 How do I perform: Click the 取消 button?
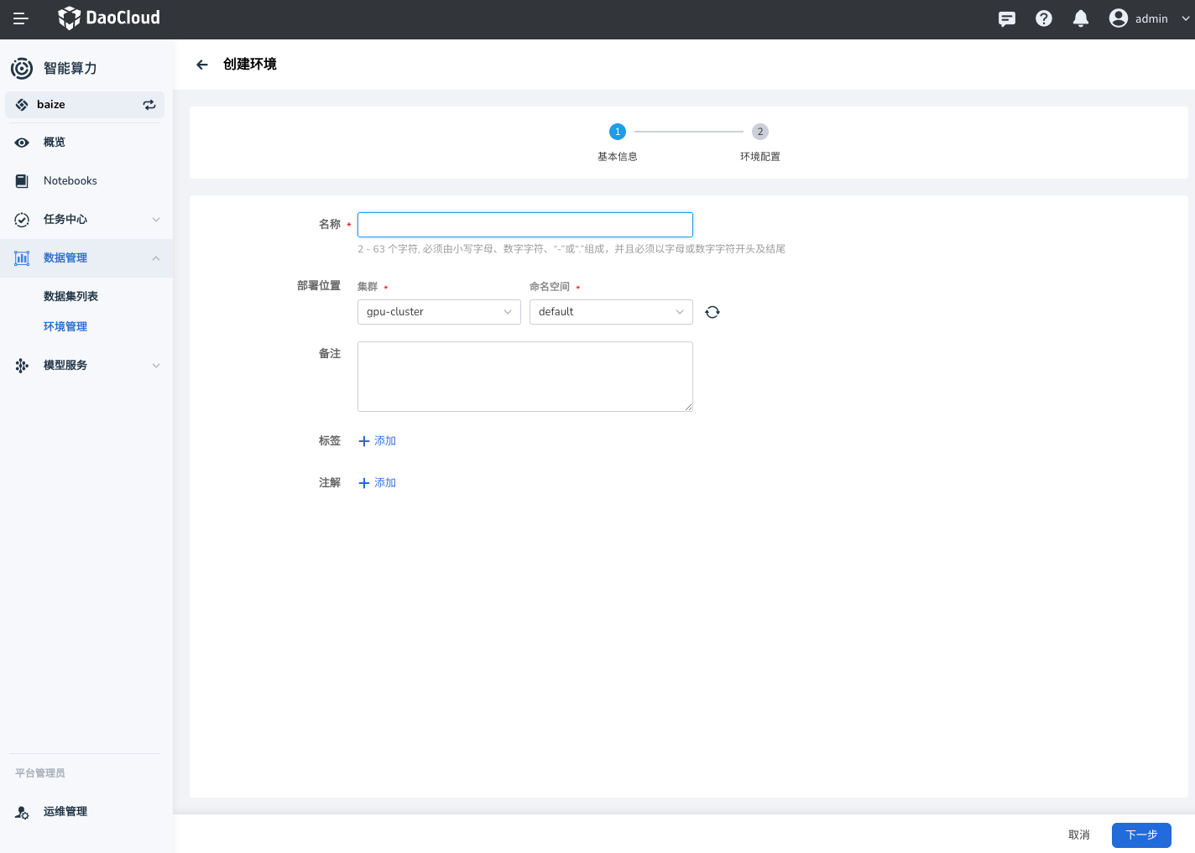tap(1078, 835)
